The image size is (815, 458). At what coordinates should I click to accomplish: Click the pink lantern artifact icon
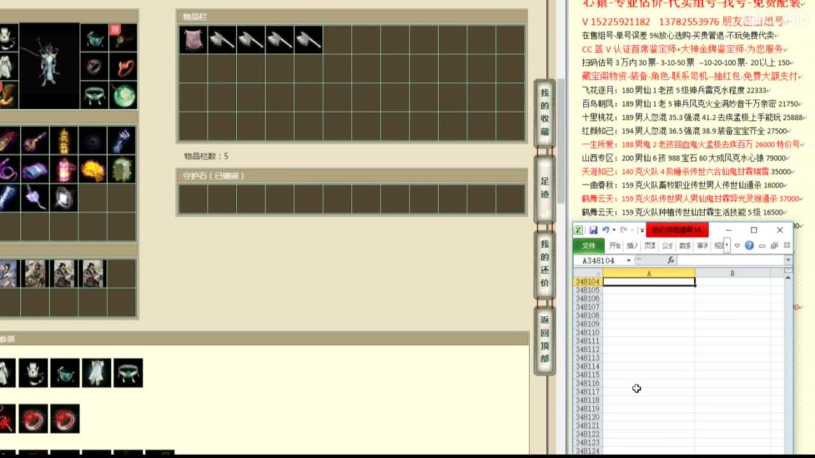[64, 169]
